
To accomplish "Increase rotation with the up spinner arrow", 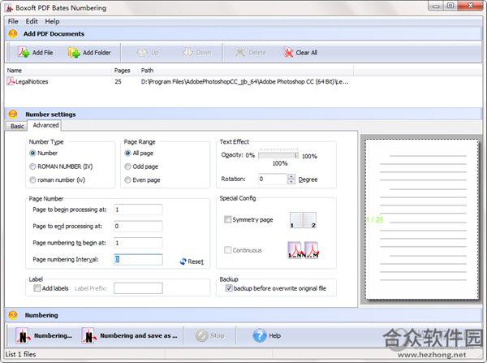I will [x=291, y=176].
